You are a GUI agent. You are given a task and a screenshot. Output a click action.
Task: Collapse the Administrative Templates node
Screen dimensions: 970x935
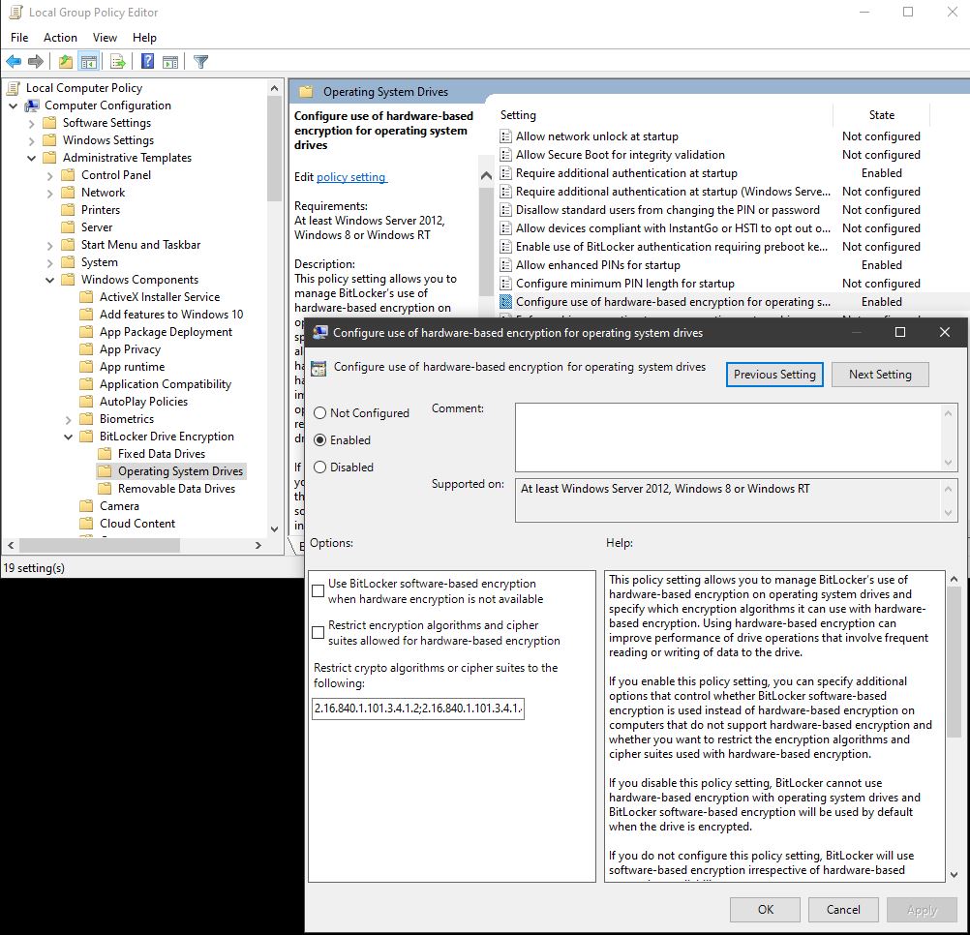(x=32, y=158)
